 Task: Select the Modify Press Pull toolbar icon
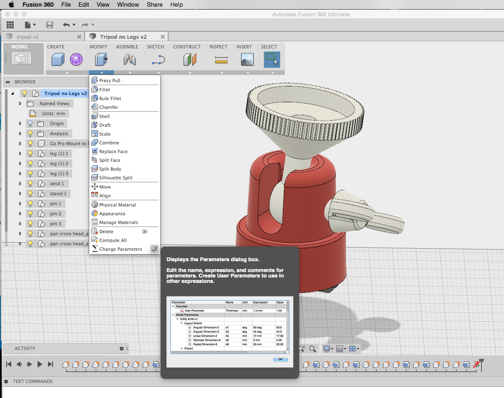pos(101,60)
